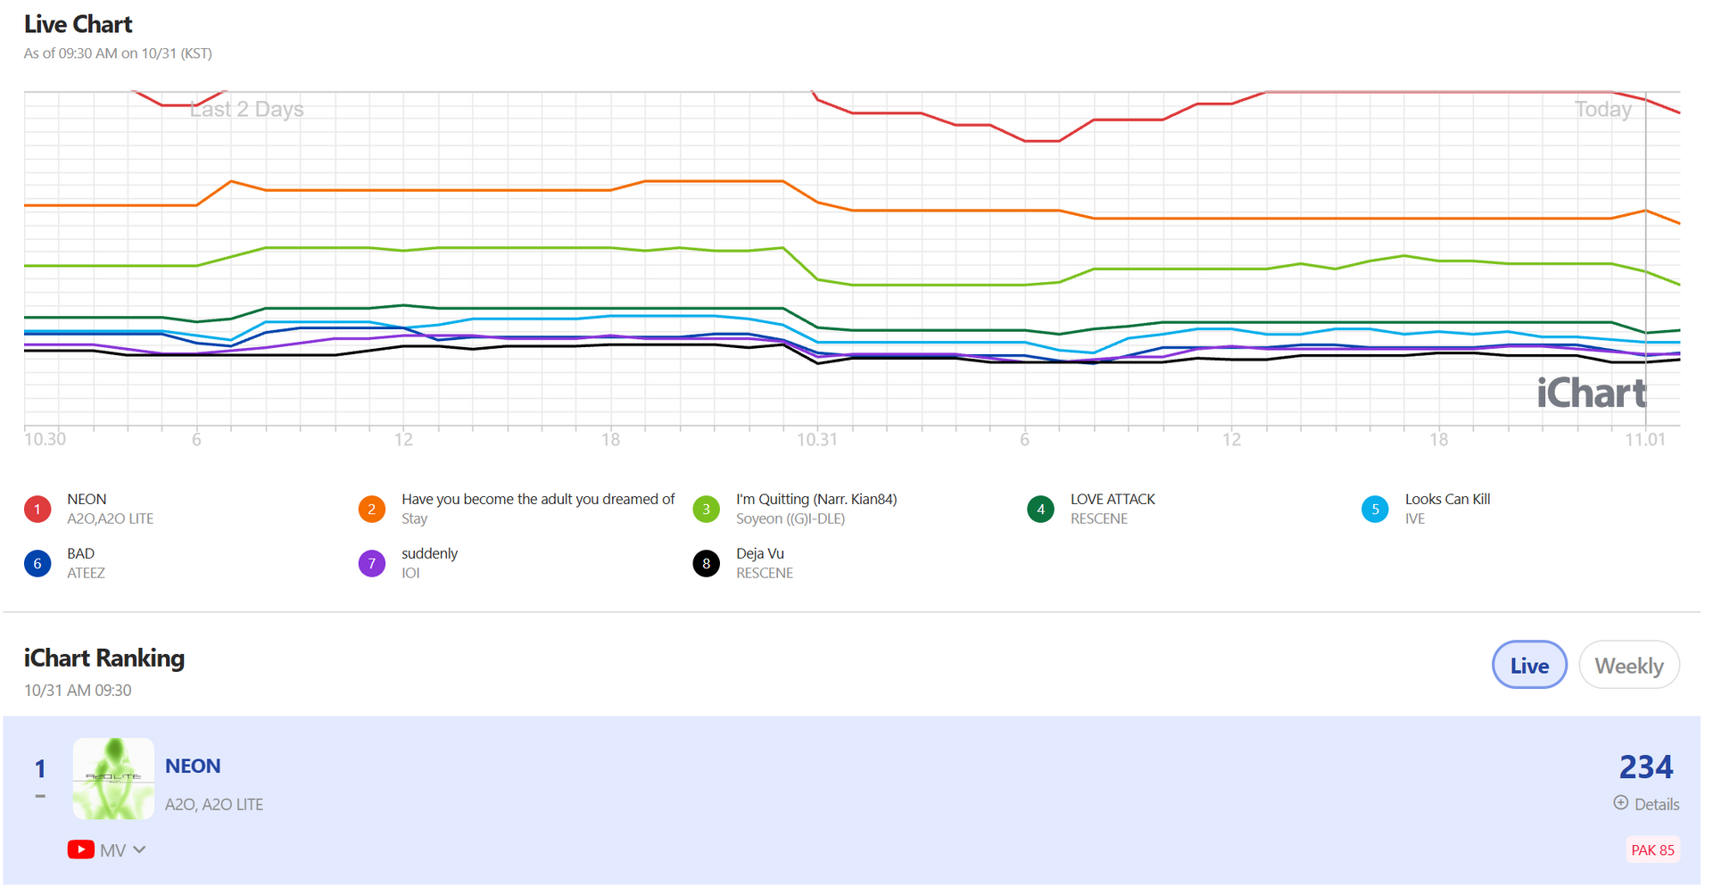Click NEON in the chart legend

point(87,499)
